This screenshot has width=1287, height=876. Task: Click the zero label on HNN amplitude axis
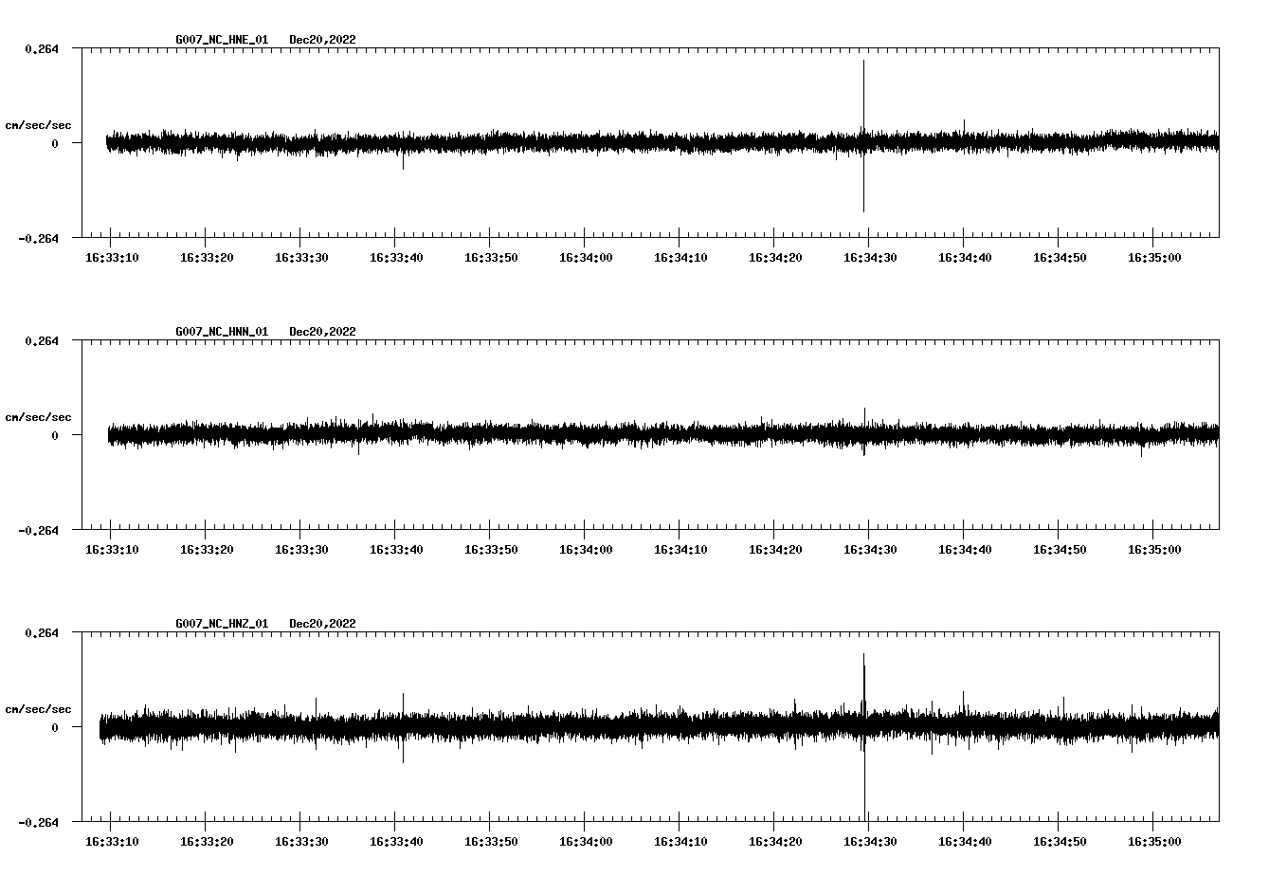55,436
